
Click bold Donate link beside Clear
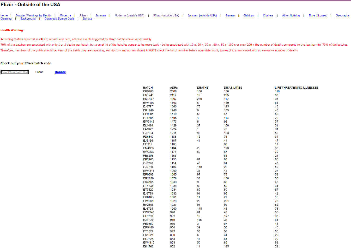tap(60, 72)
